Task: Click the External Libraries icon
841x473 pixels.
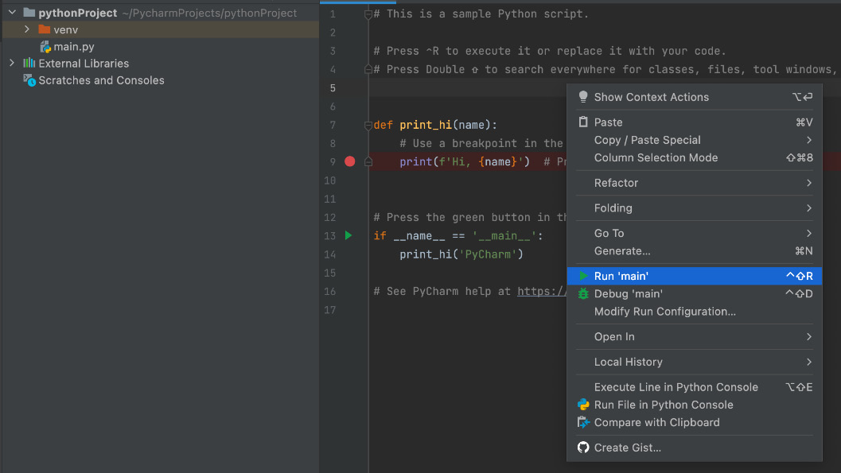Action: [29, 64]
